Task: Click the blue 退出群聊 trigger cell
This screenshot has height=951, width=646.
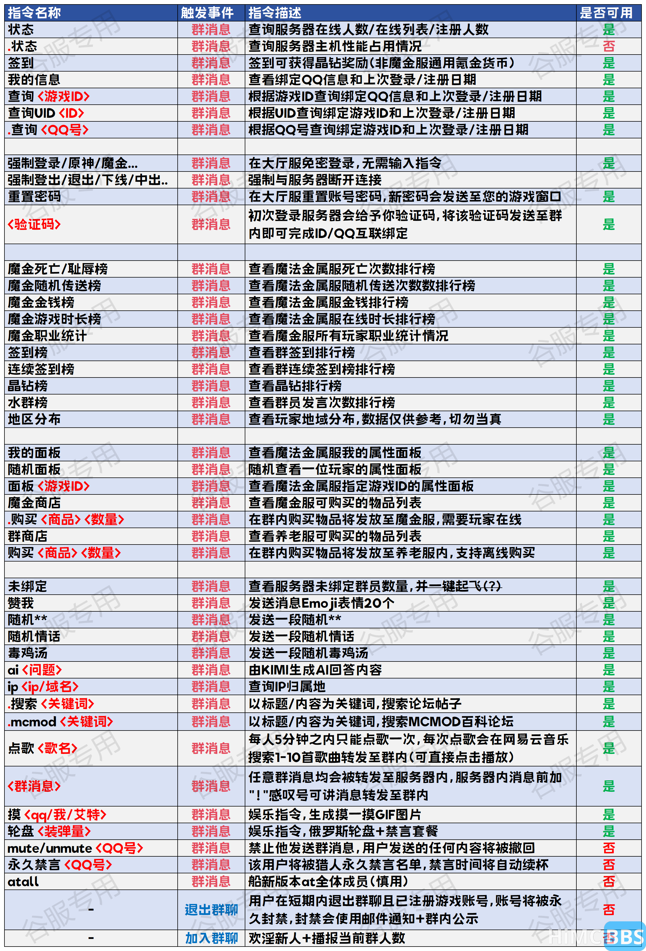Action: (x=211, y=910)
